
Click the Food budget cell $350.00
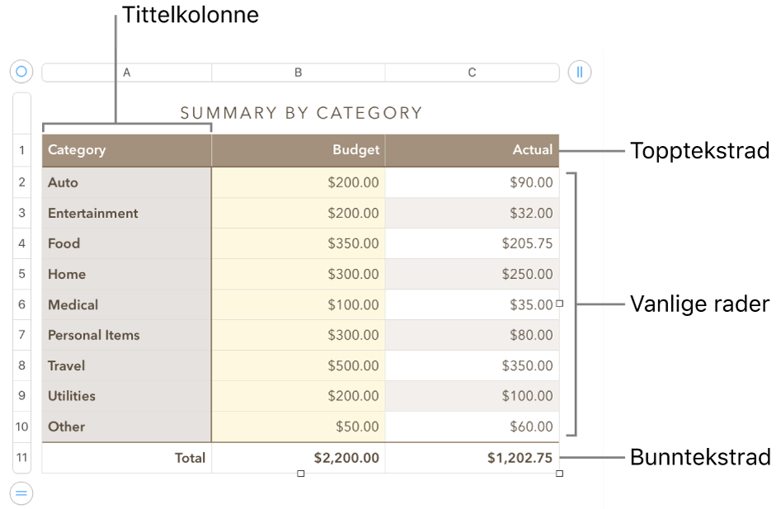pos(299,243)
